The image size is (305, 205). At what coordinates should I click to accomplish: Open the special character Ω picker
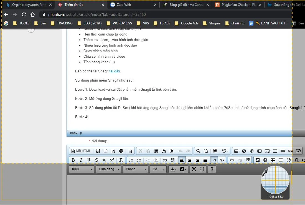[x=296, y=160]
